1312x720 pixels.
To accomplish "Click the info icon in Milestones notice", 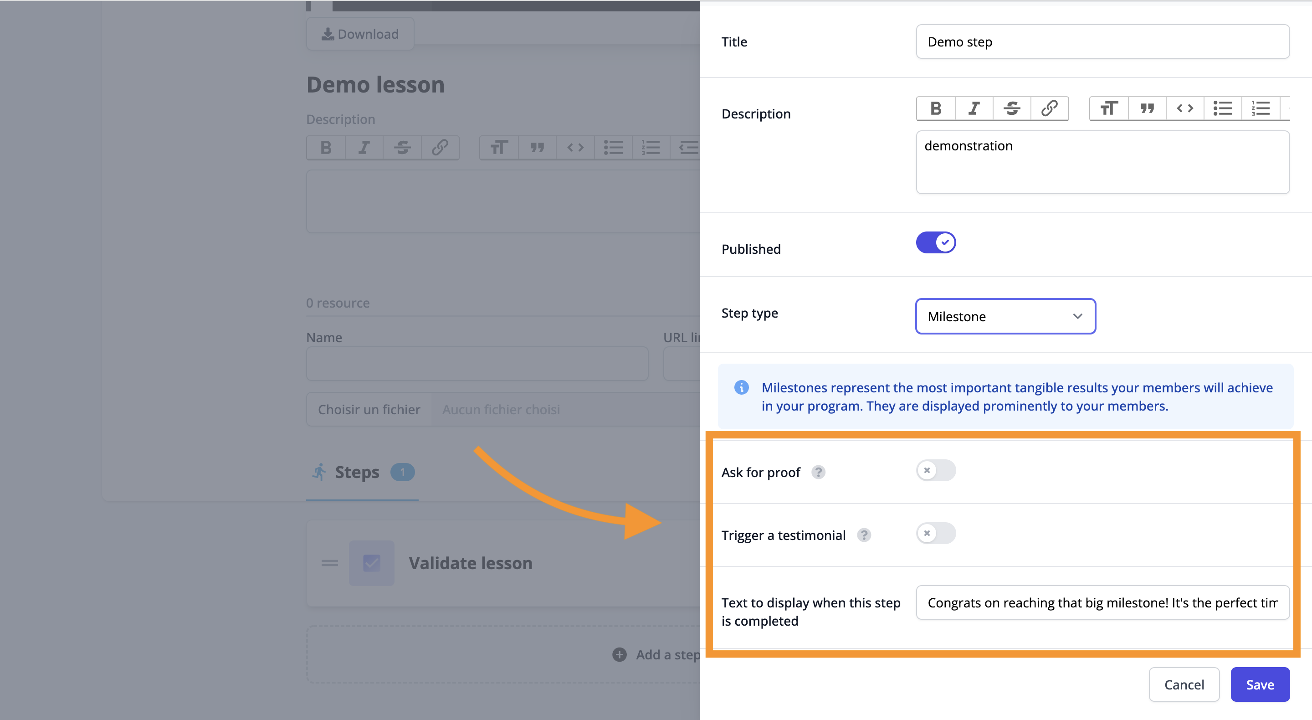I will pyautogui.click(x=742, y=387).
